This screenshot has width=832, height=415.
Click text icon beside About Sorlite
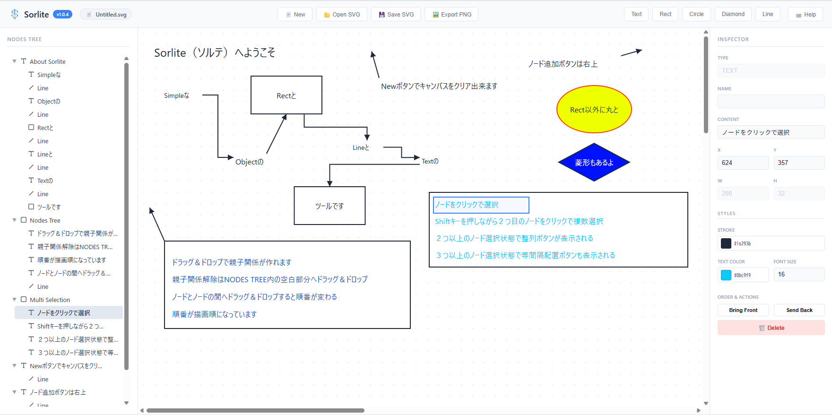[x=24, y=61]
